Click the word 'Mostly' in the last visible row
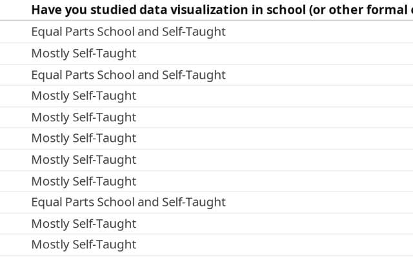The width and height of the screenshot is (413, 258). pos(50,245)
